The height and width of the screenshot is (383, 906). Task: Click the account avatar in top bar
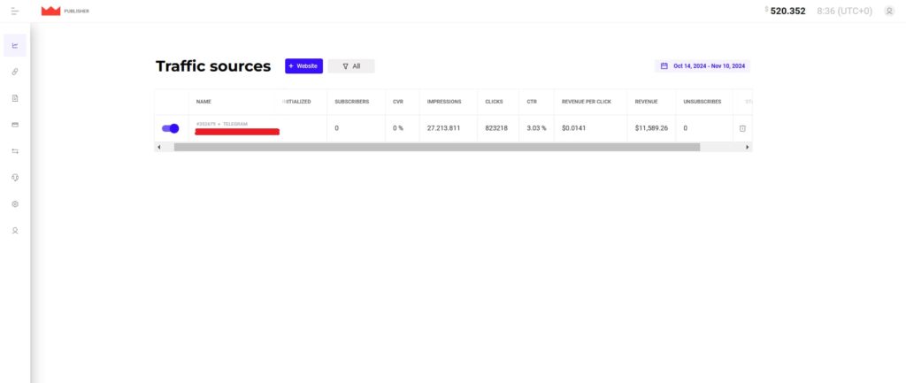889,11
